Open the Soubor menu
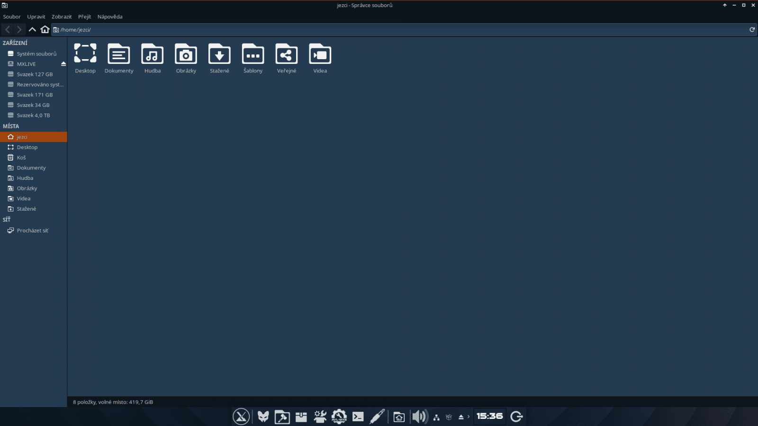758x426 pixels. pos(12,17)
